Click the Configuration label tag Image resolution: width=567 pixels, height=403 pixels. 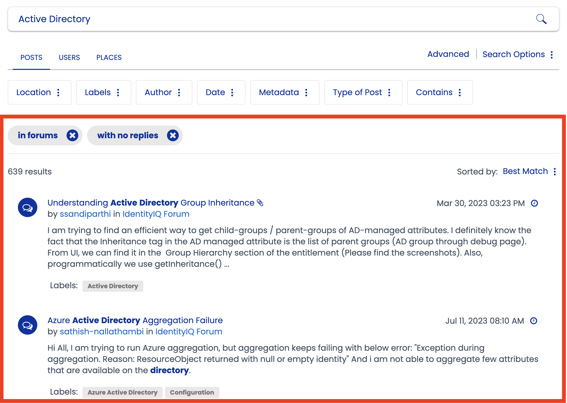(192, 393)
